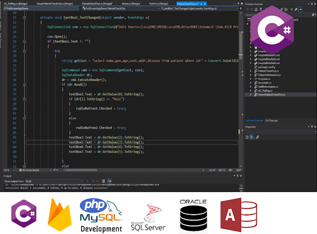Click the split editor icon above scrollbar

pos(241,8)
